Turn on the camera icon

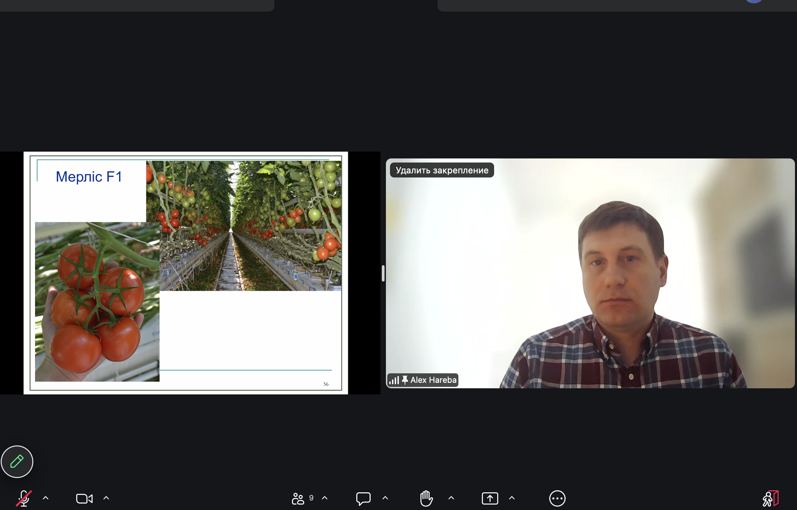point(84,498)
